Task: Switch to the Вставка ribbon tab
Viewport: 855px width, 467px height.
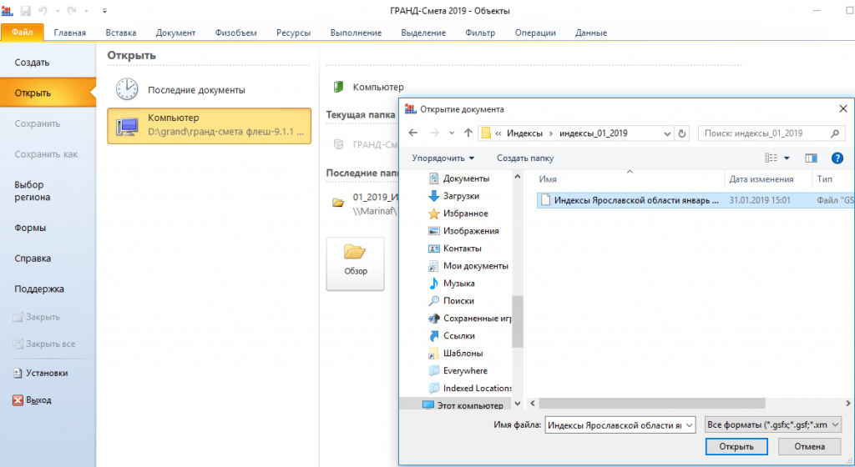Action: [121, 33]
